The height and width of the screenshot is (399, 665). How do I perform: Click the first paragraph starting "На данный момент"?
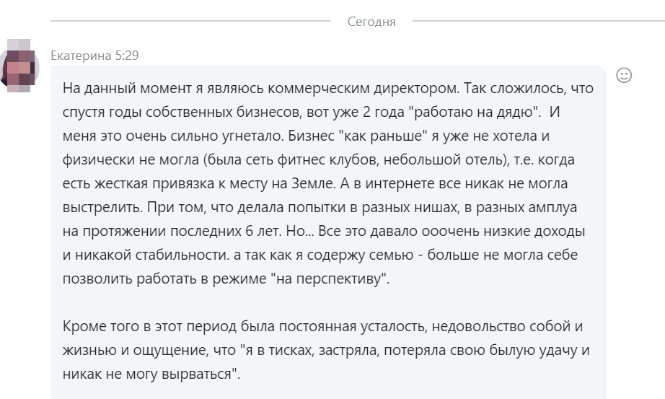coord(328,183)
